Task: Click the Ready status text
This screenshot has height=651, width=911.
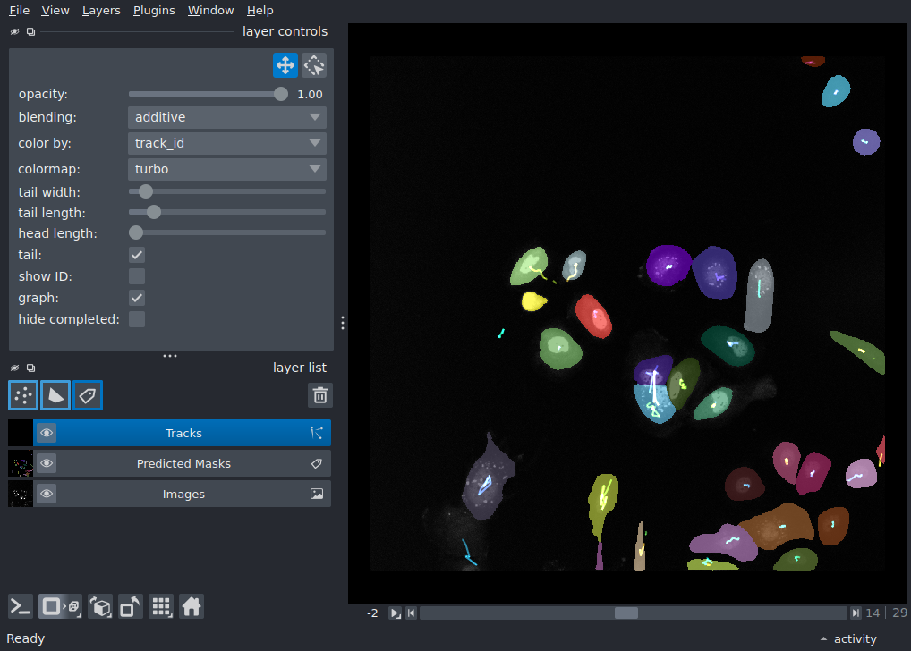Action: [x=26, y=638]
